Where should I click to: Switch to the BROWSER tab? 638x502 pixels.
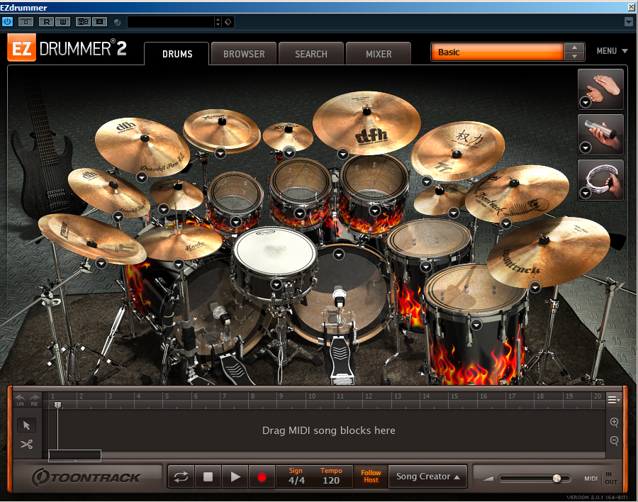coord(244,54)
